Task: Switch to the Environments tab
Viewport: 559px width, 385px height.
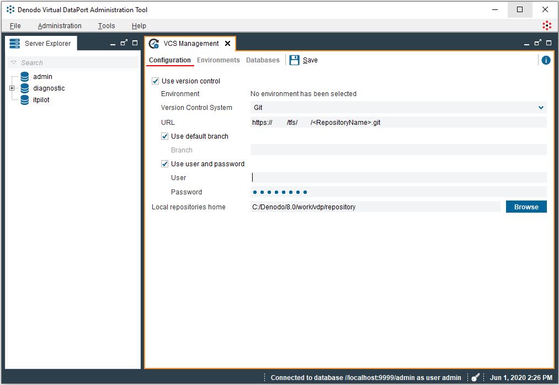Action: 218,60
